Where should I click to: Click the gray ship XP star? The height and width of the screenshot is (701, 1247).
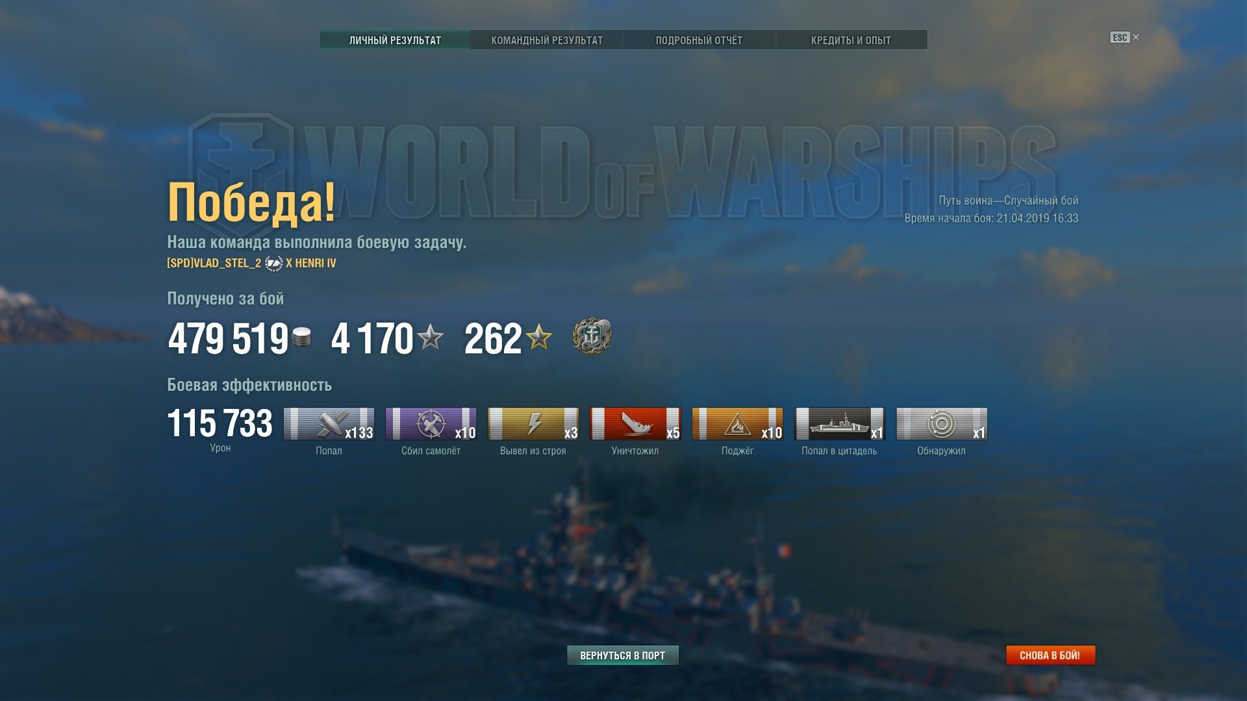pos(431,338)
